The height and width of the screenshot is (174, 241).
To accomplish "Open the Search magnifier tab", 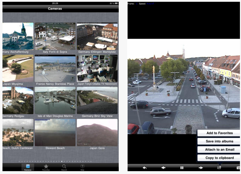I will tap(64, 167).
